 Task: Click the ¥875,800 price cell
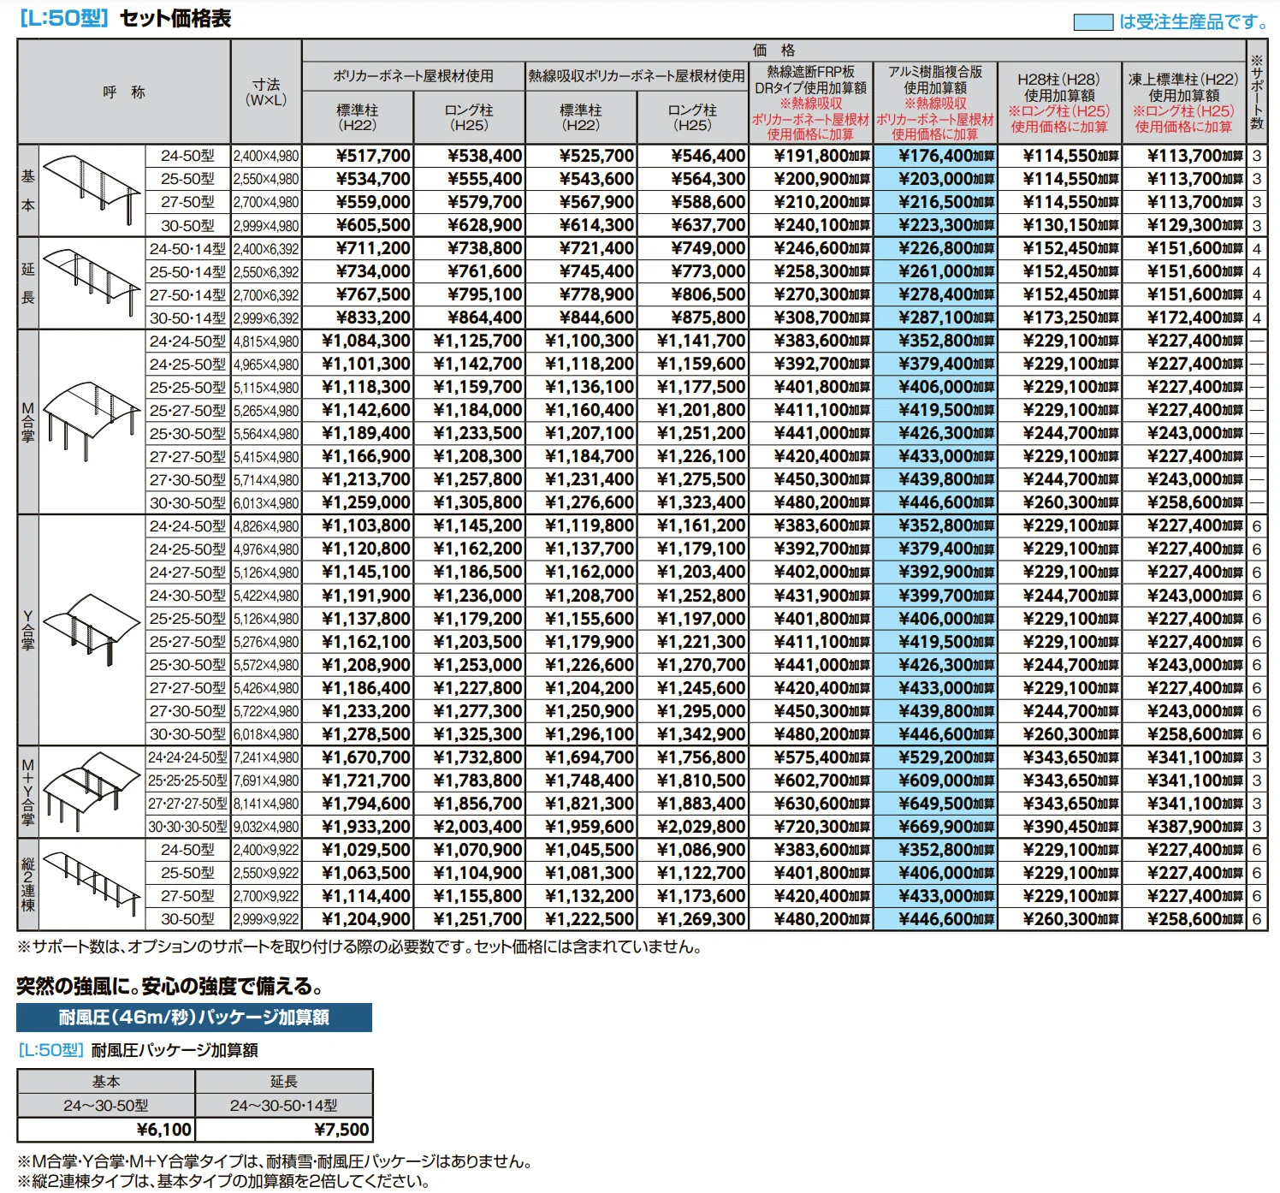(692, 318)
